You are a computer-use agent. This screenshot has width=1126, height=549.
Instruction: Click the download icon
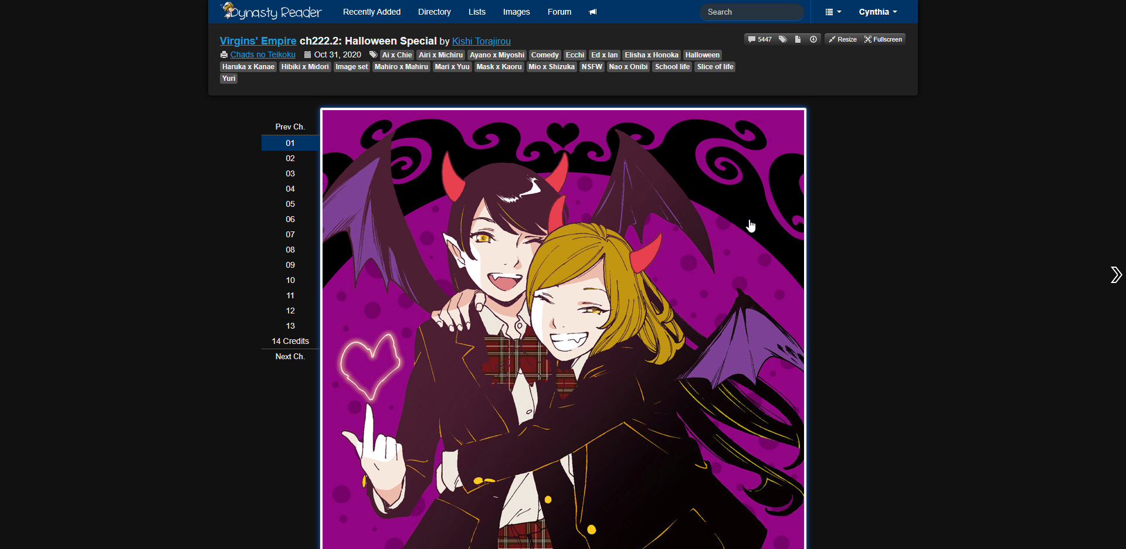[813, 39]
